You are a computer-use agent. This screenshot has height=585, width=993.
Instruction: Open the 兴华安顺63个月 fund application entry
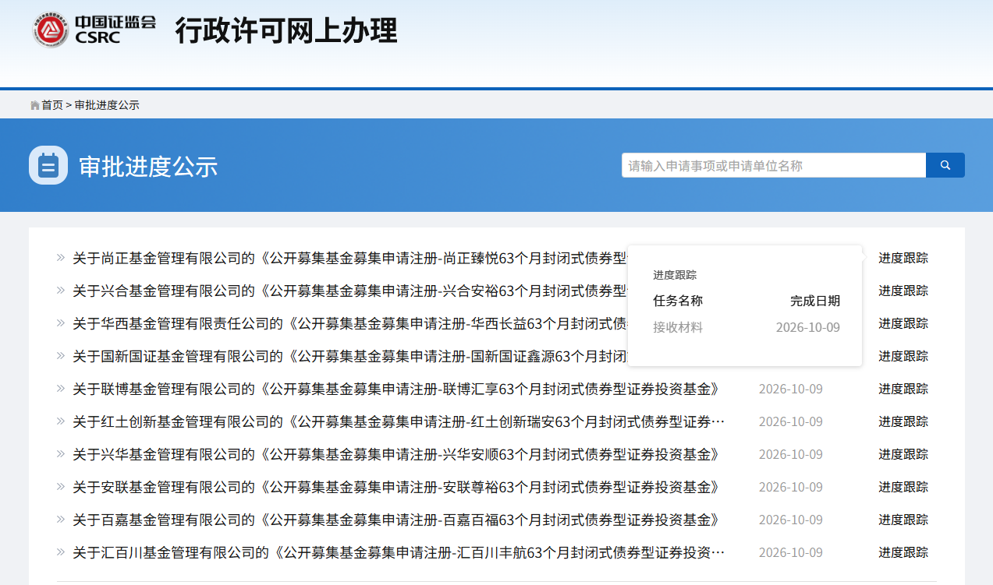click(x=396, y=454)
